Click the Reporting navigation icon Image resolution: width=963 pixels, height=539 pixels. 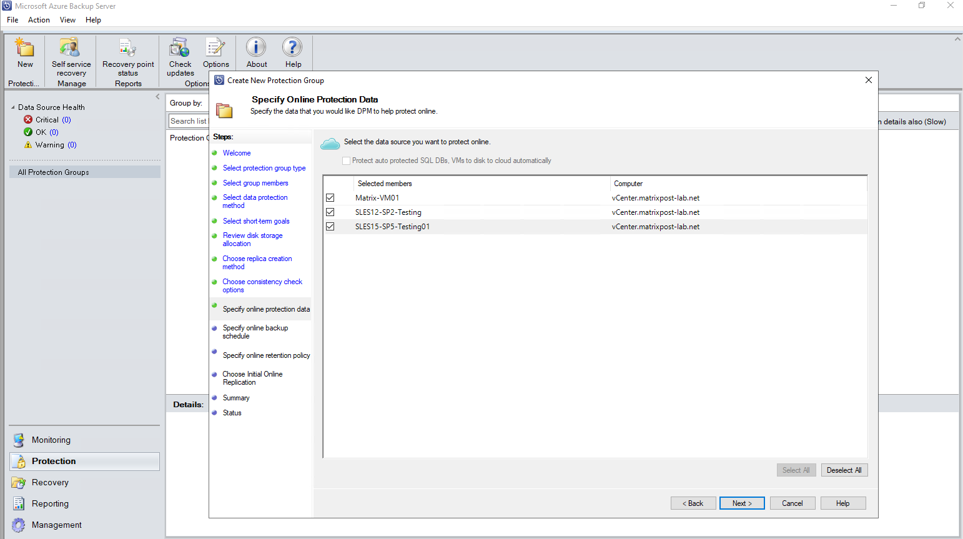click(19, 503)
